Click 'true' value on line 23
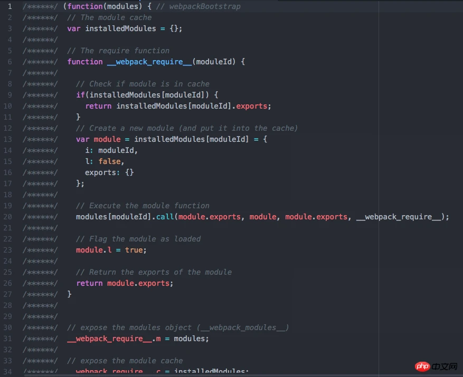The image size is (463, 377). 134,250
